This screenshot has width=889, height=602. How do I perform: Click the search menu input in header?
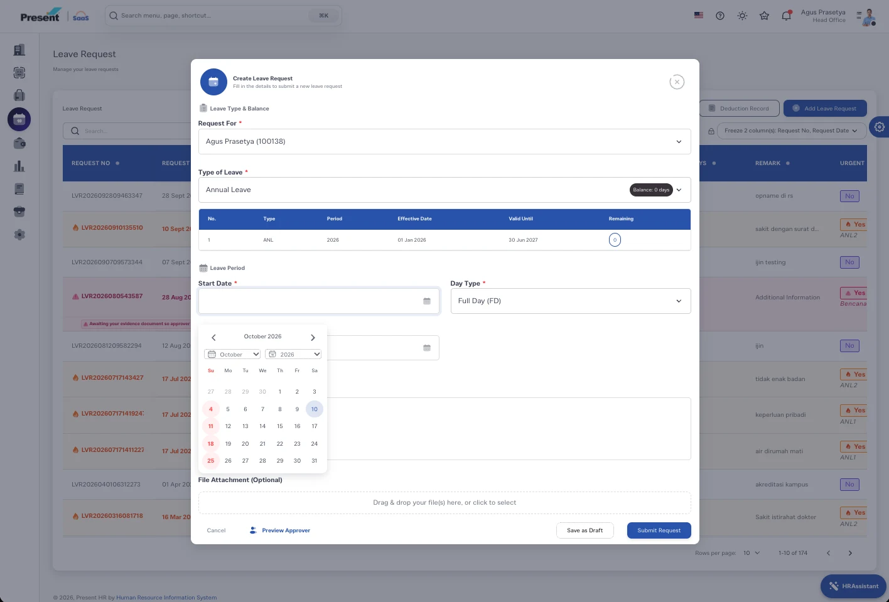[x=224, y=16]
